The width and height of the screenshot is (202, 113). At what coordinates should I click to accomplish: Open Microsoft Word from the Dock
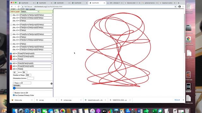click(140, 111)
